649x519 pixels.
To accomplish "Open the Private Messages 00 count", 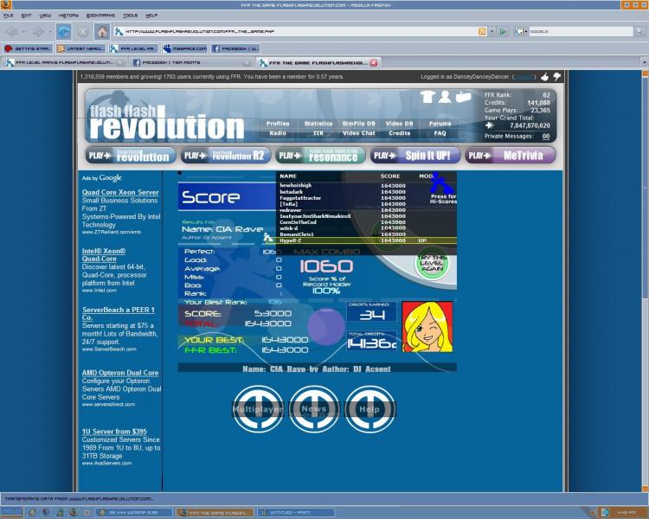I will [x=546, y=136].
